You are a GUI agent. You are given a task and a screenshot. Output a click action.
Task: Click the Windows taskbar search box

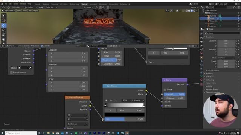coord(21,133)
